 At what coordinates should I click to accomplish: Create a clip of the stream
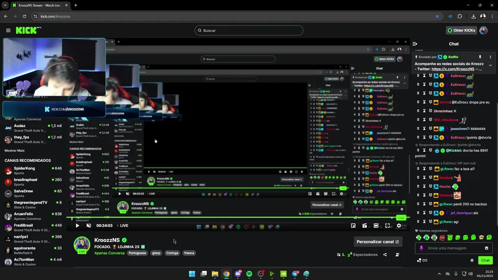365,226
